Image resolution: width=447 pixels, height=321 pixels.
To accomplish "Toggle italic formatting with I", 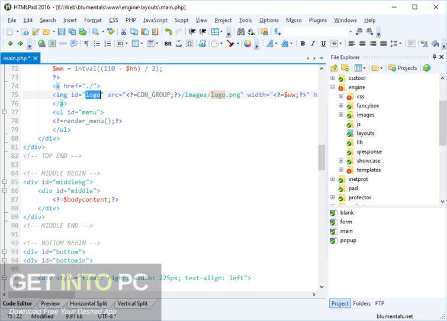I will [x=313, y=44].
